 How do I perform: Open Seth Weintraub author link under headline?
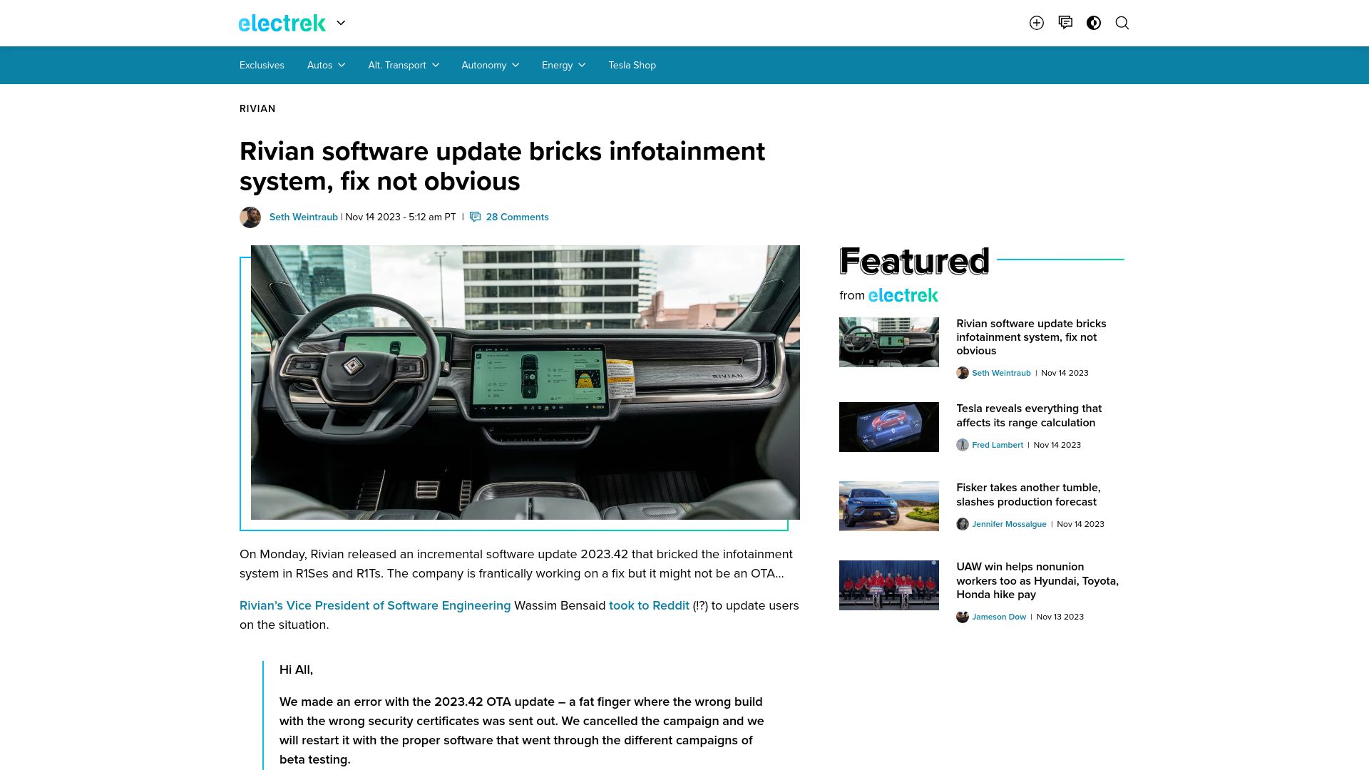click(x=304, y=217)
